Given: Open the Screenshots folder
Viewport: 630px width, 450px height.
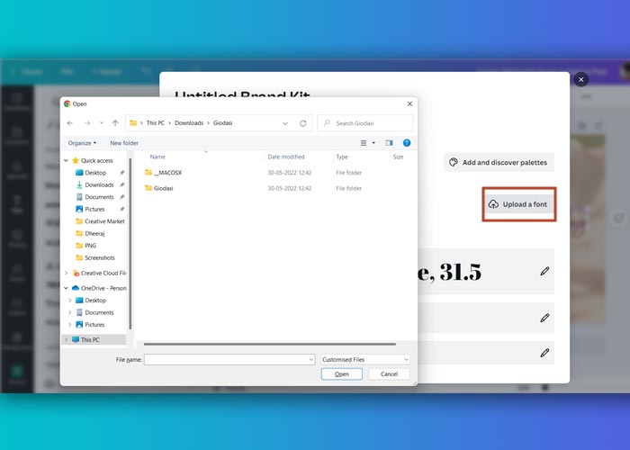Looking at the screenshot, I should pyautogui.click(x=95, y=257).
